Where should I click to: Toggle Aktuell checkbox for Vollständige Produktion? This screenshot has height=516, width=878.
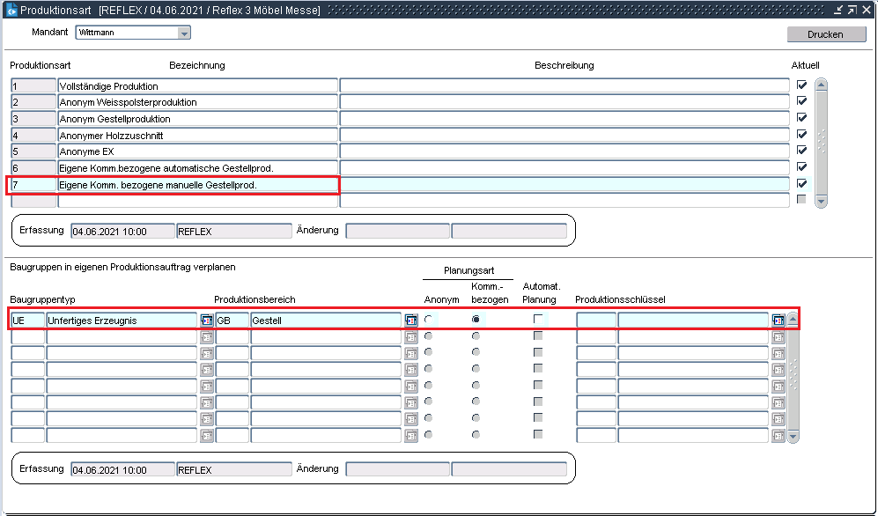[x=801, y=85]
